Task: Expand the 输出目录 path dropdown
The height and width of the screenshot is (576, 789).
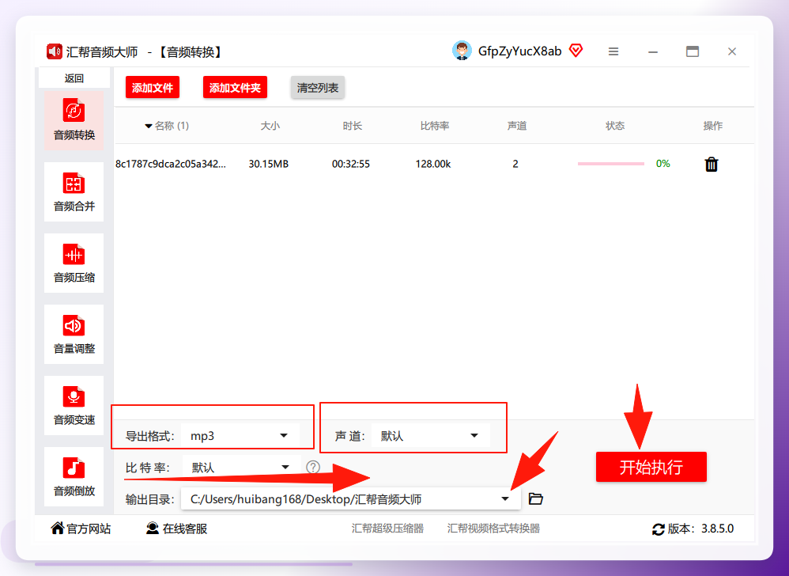Action: [x=351, y=499]
